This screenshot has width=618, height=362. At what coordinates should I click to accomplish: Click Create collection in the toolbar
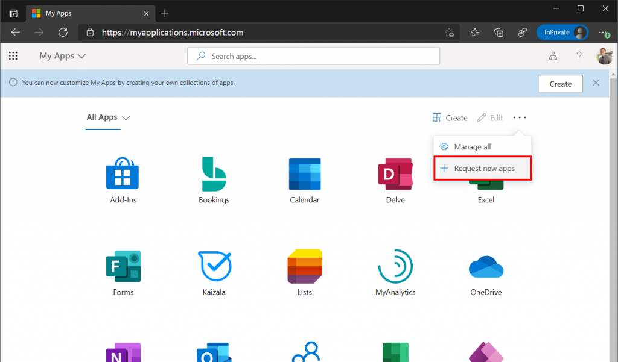[450, 117]
